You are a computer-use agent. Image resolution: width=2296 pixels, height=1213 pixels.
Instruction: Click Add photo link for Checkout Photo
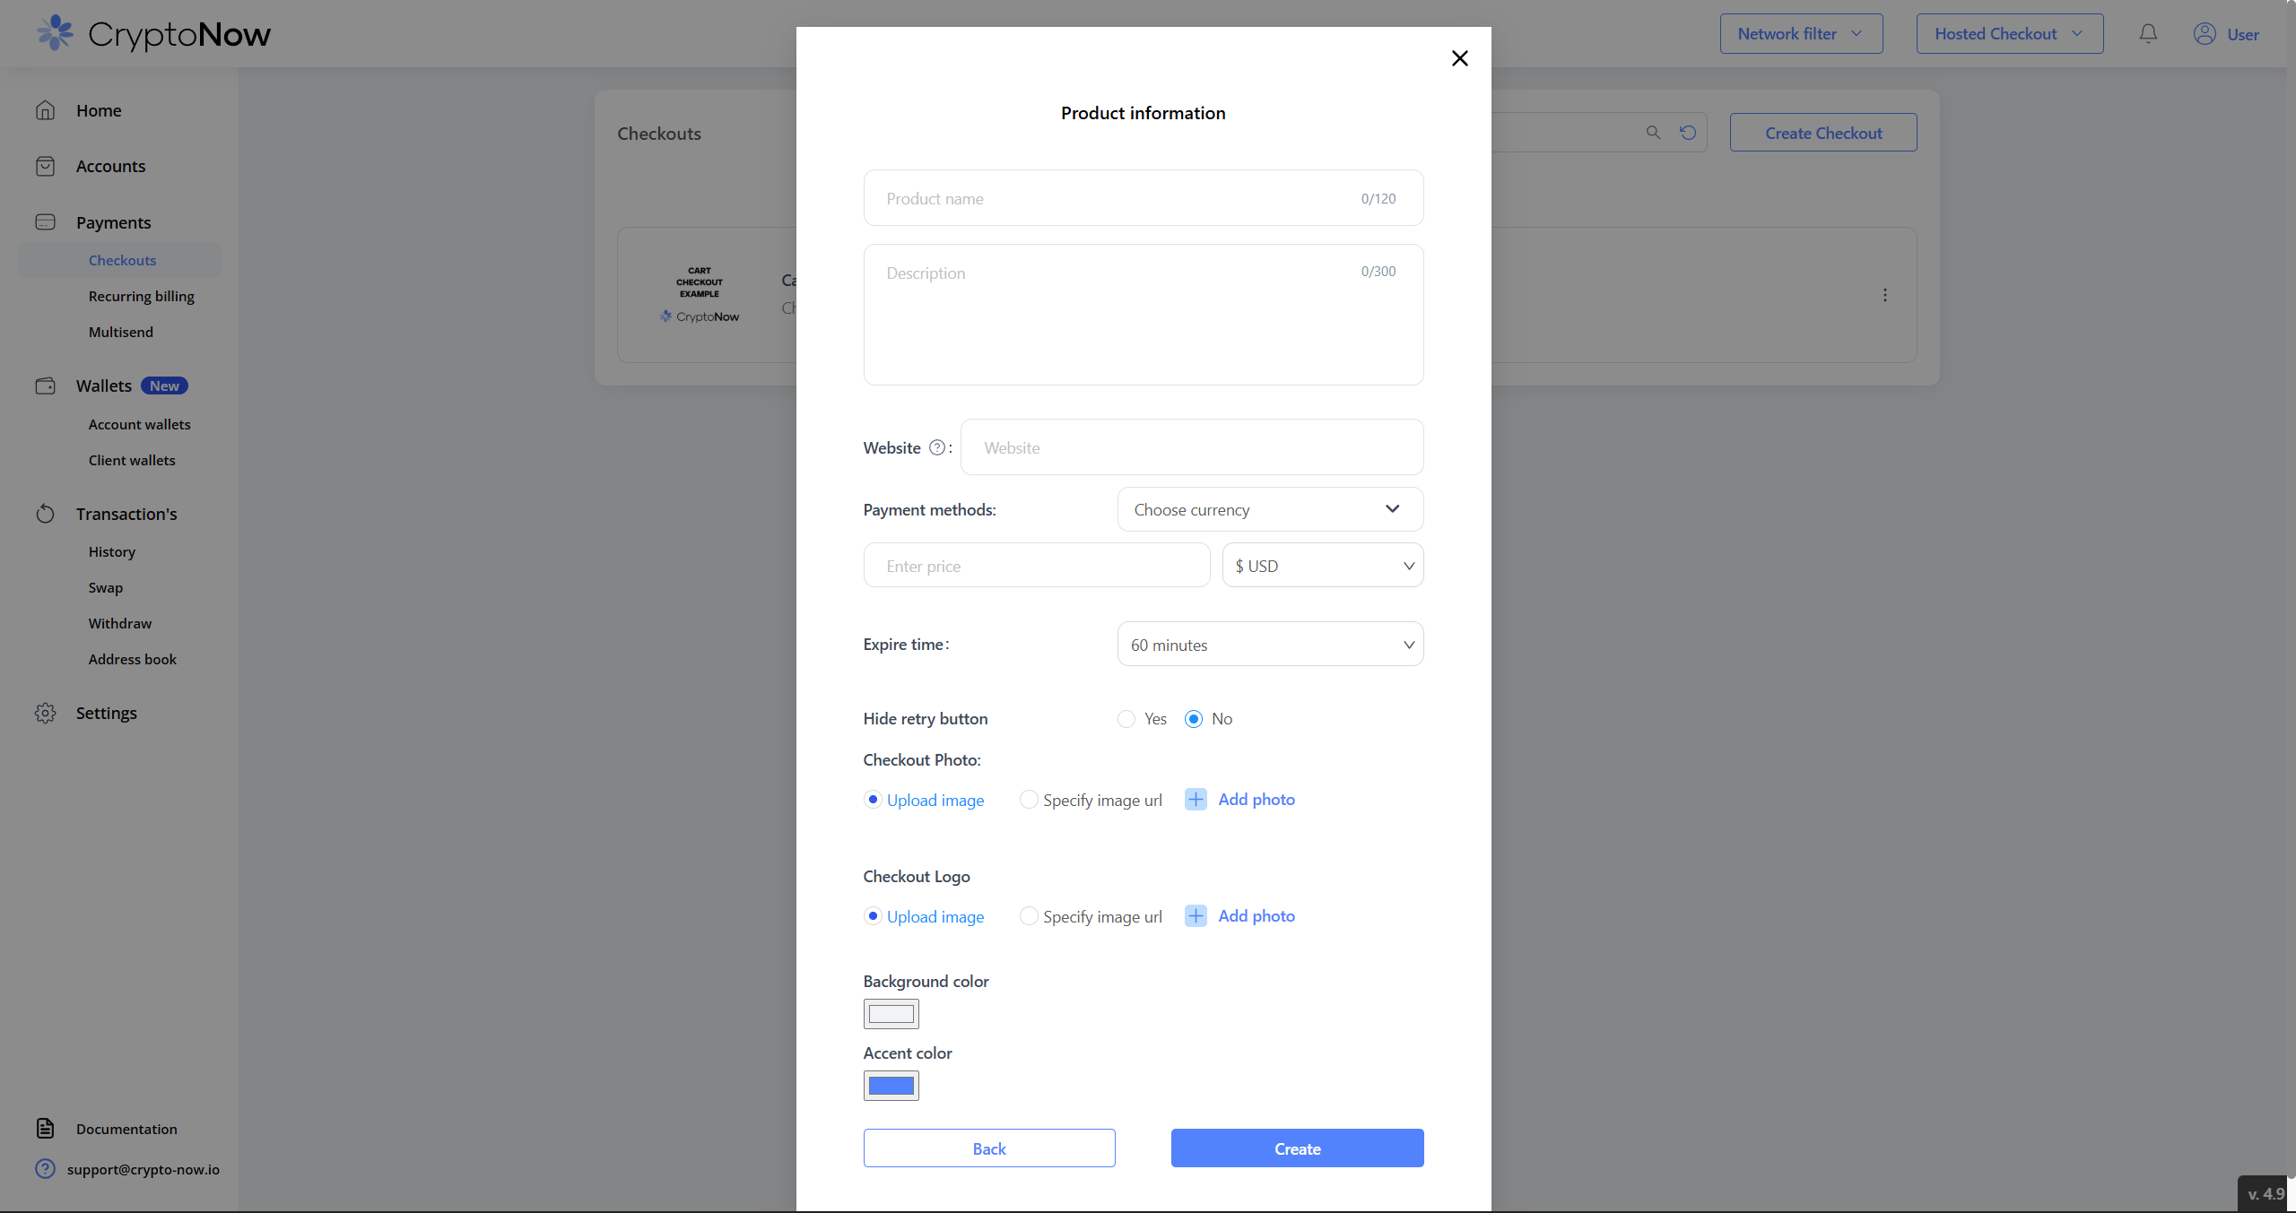(1257, 799)
